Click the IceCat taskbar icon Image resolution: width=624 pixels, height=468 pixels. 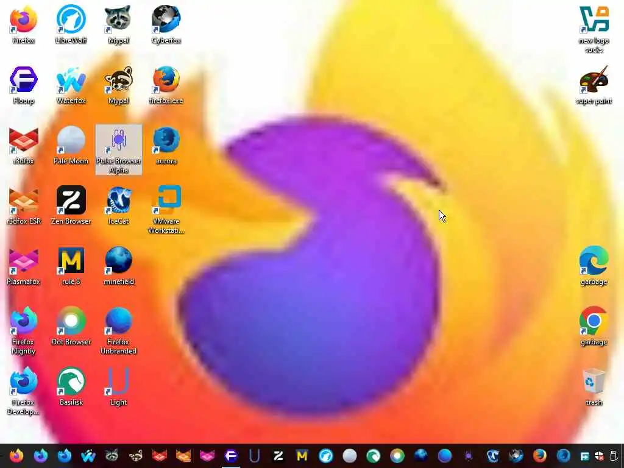tap(492, 456)
